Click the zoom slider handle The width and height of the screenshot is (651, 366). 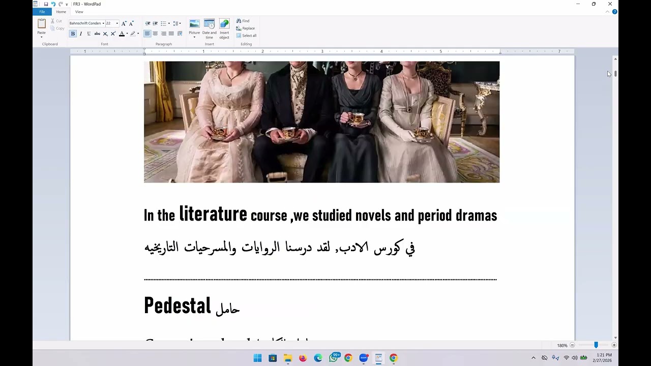pos(596,345)
